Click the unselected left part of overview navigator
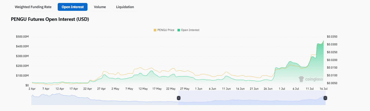370x111 pixels. coord(105,98)
